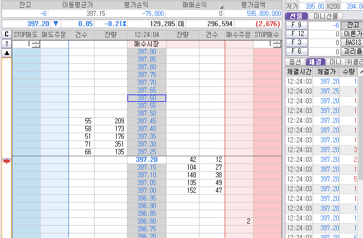Click the buy order quantity 2 cell
The width and height of the screenshot is (363, 238).
[239, 221]
